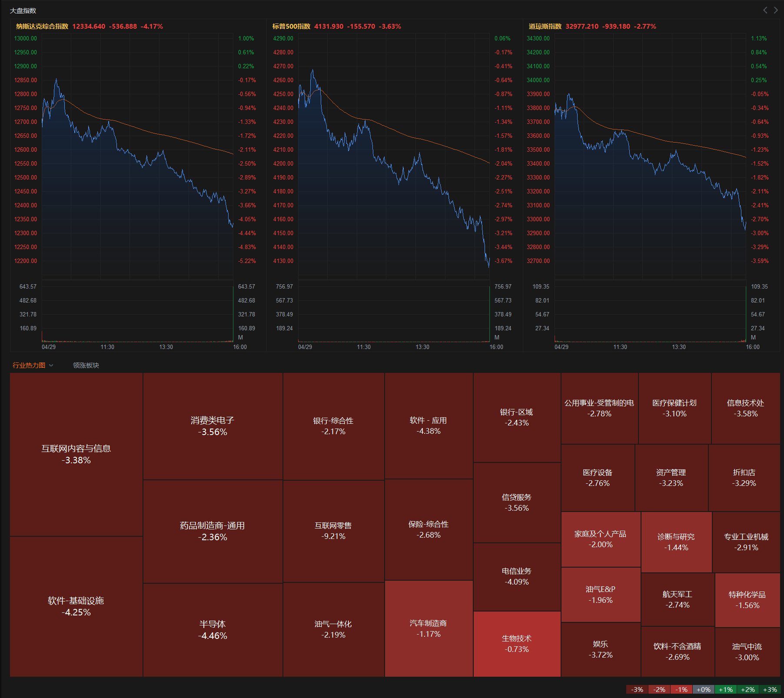Screen dimensions: 784x698
Task: Select the 半导体 heatmap tile
Action: click(213, 630)
